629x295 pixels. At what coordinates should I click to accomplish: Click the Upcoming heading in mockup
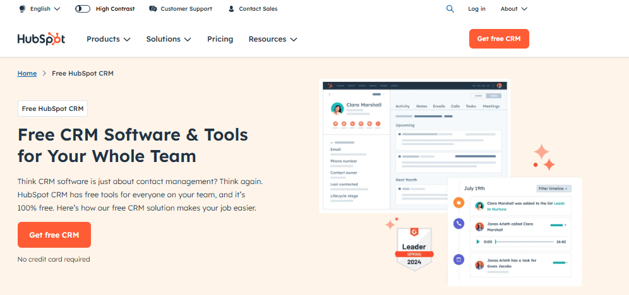pos(405,125)
